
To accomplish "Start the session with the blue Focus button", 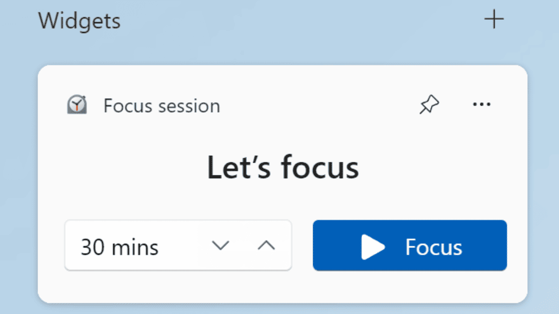I will [409, 245].
